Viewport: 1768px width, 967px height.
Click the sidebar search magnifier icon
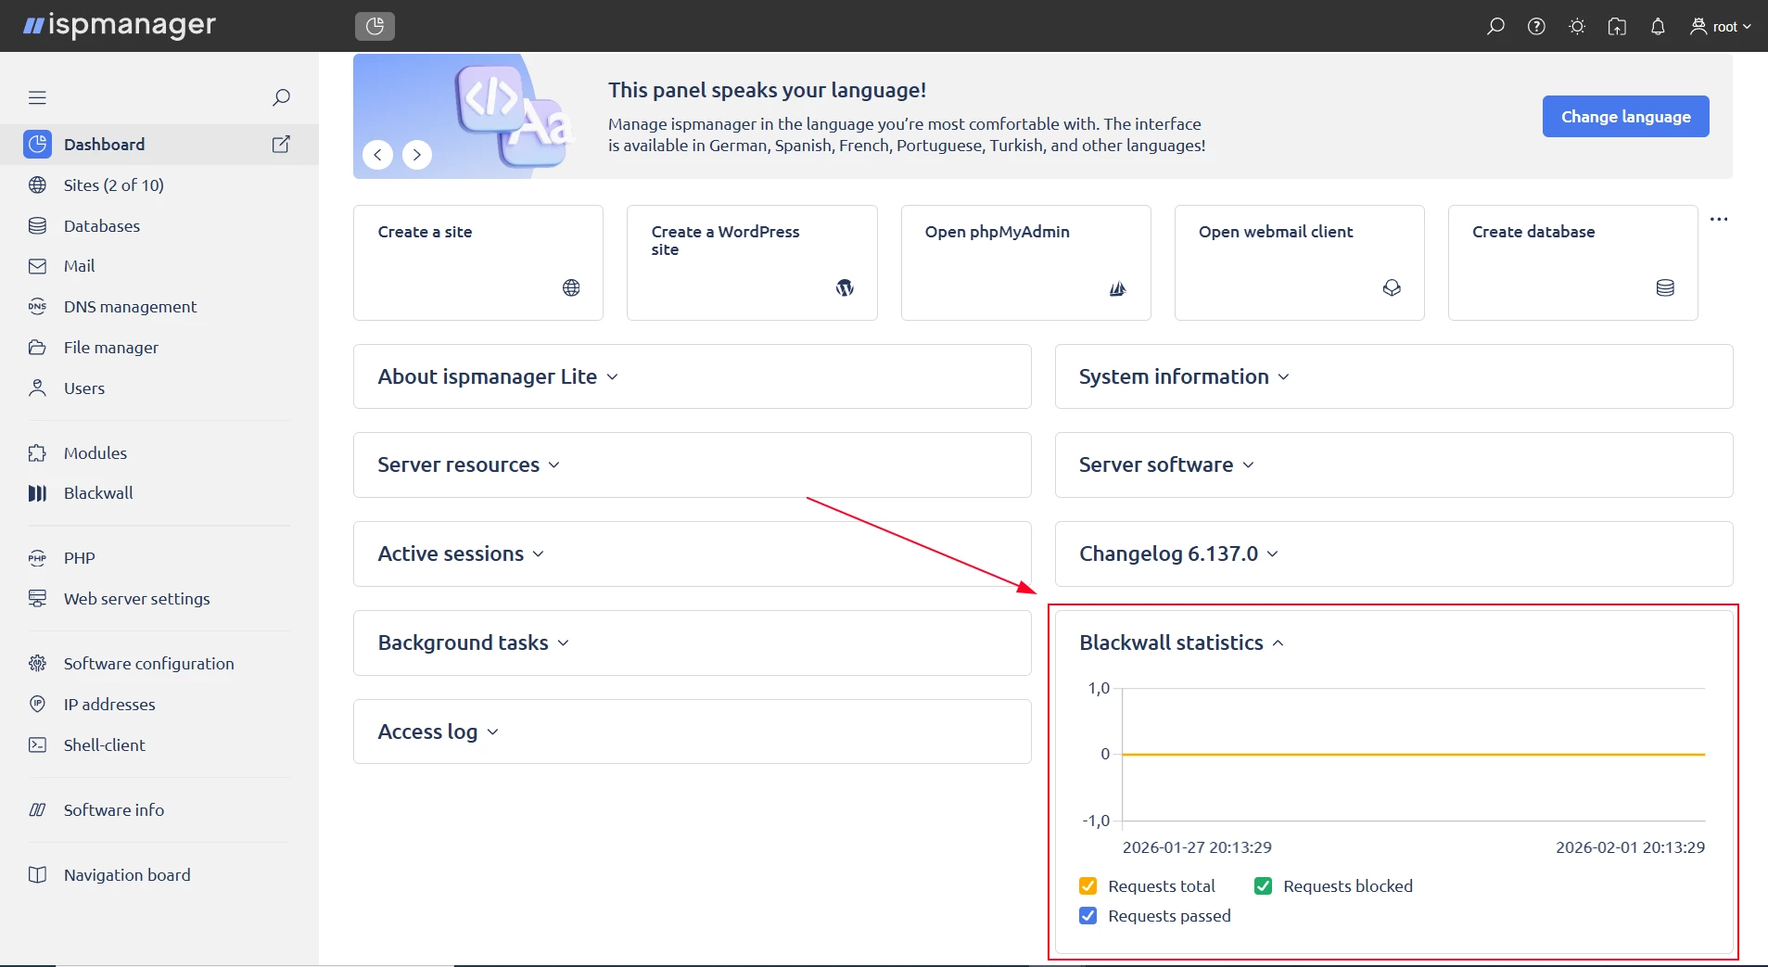tap(281, 98)
